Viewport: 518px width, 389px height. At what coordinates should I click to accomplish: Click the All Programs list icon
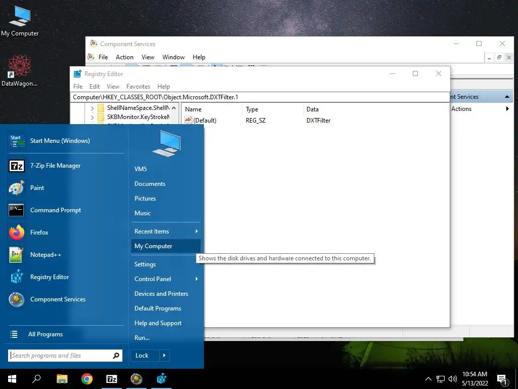coord(14,334)
